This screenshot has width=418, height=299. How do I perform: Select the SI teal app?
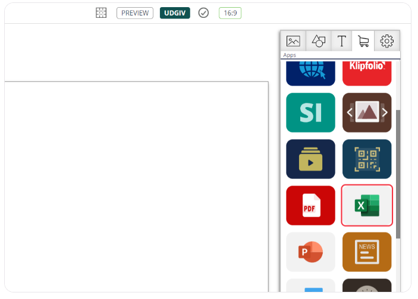(x=310, y=112)
